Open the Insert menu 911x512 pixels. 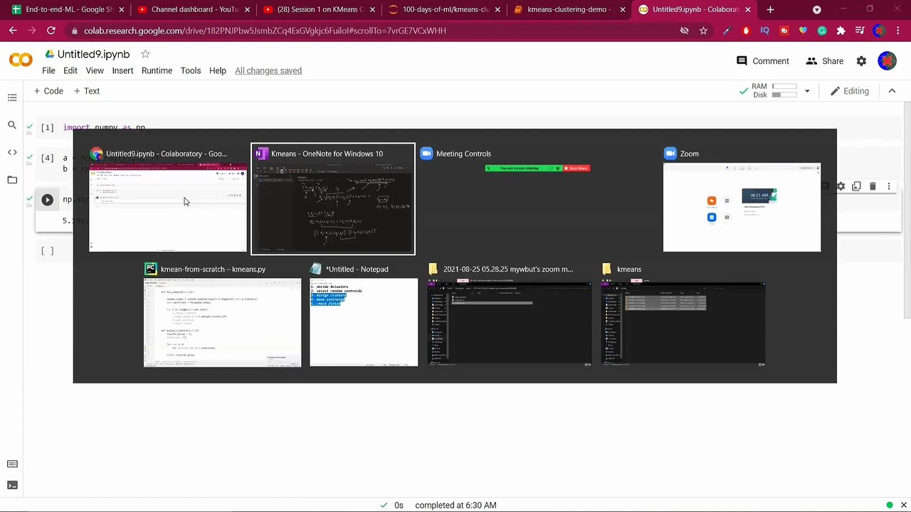pyautogui.click(x=122, y=70)
